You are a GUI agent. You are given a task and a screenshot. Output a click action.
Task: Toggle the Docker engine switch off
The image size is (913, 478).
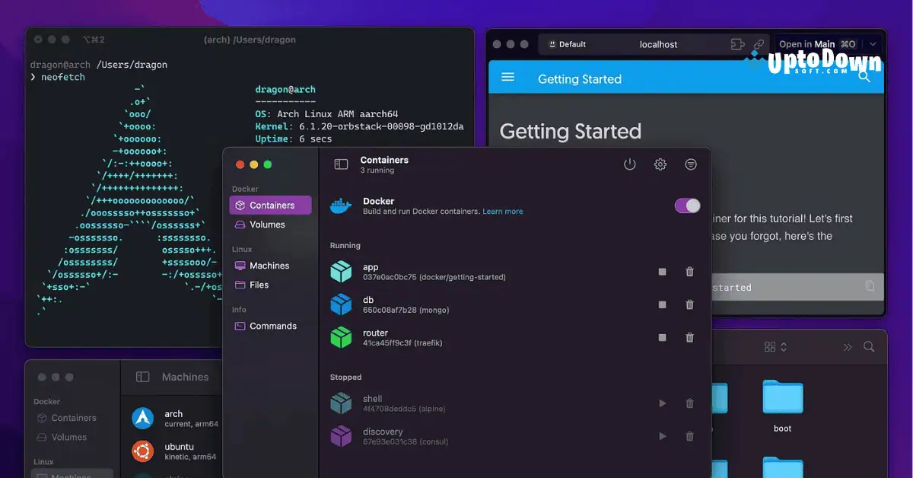click(x=687, y=206)
